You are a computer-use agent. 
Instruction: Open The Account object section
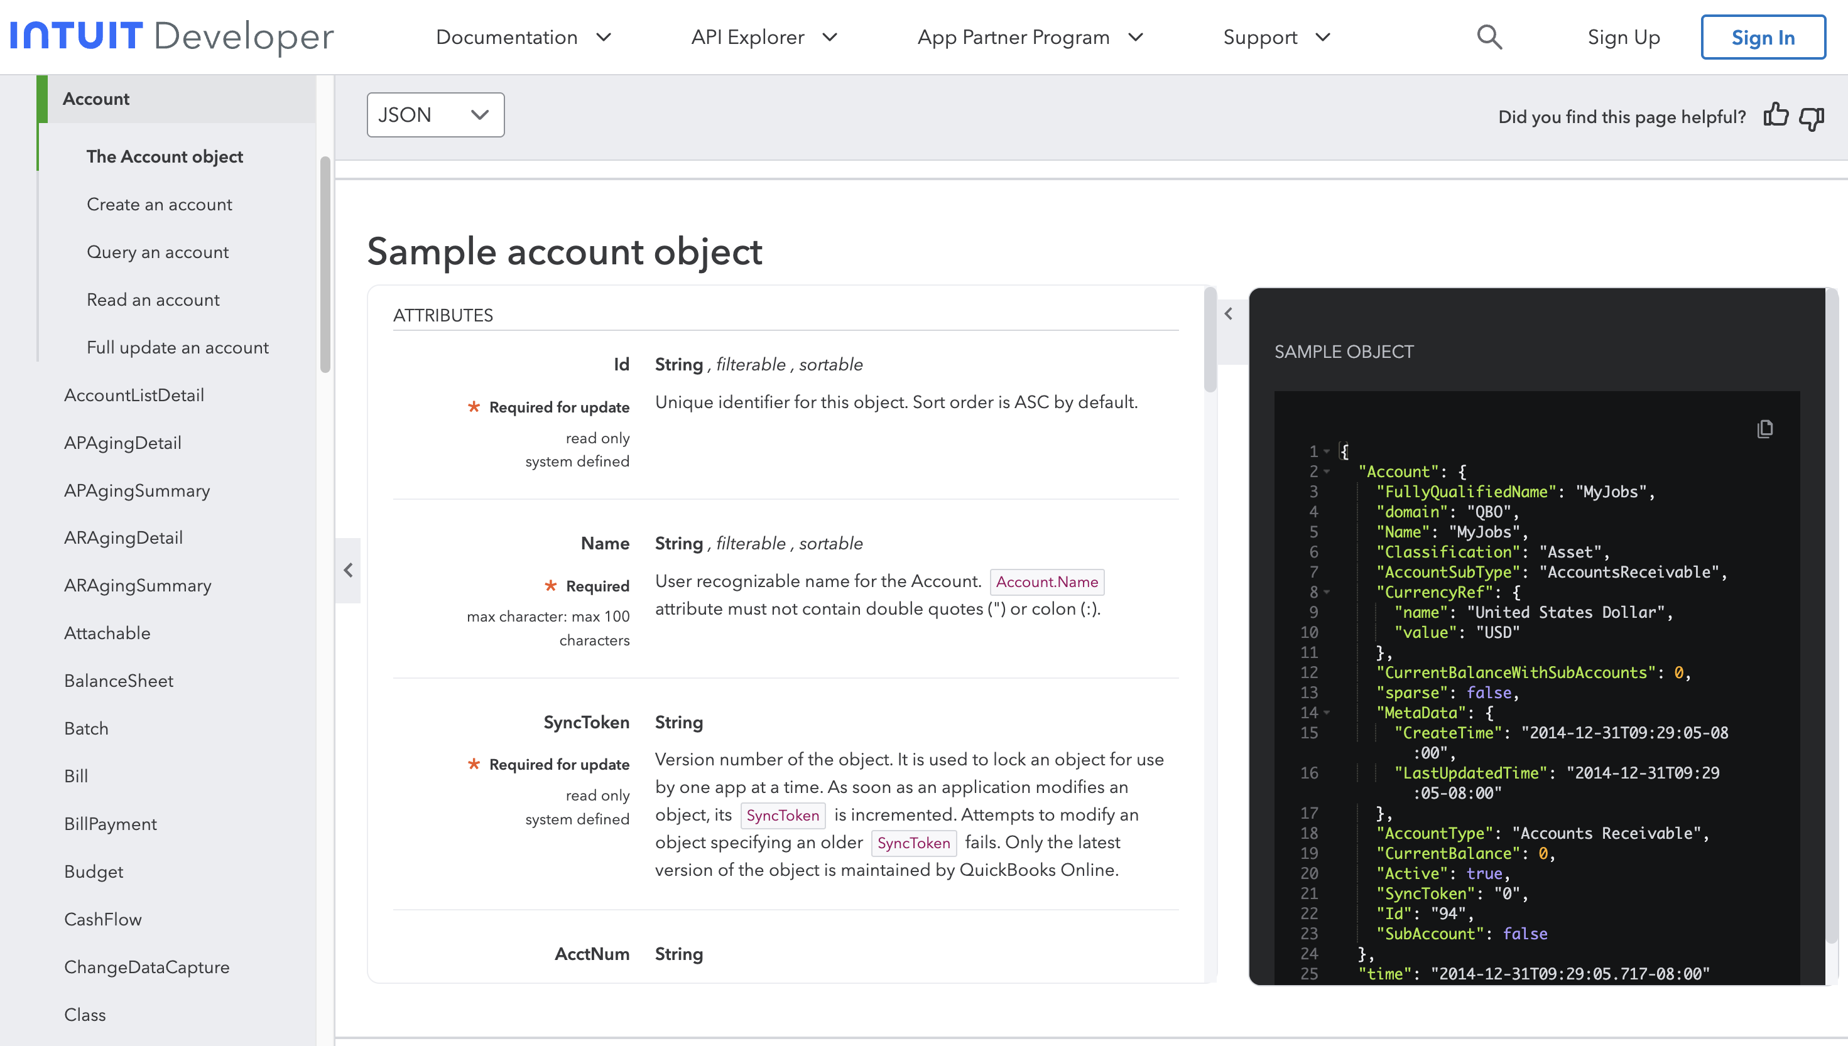point(165,156)
